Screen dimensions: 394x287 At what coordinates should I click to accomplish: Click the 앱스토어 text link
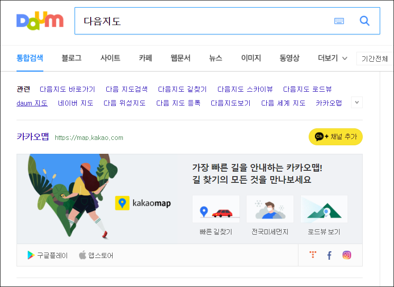click(x=101, y=256)
